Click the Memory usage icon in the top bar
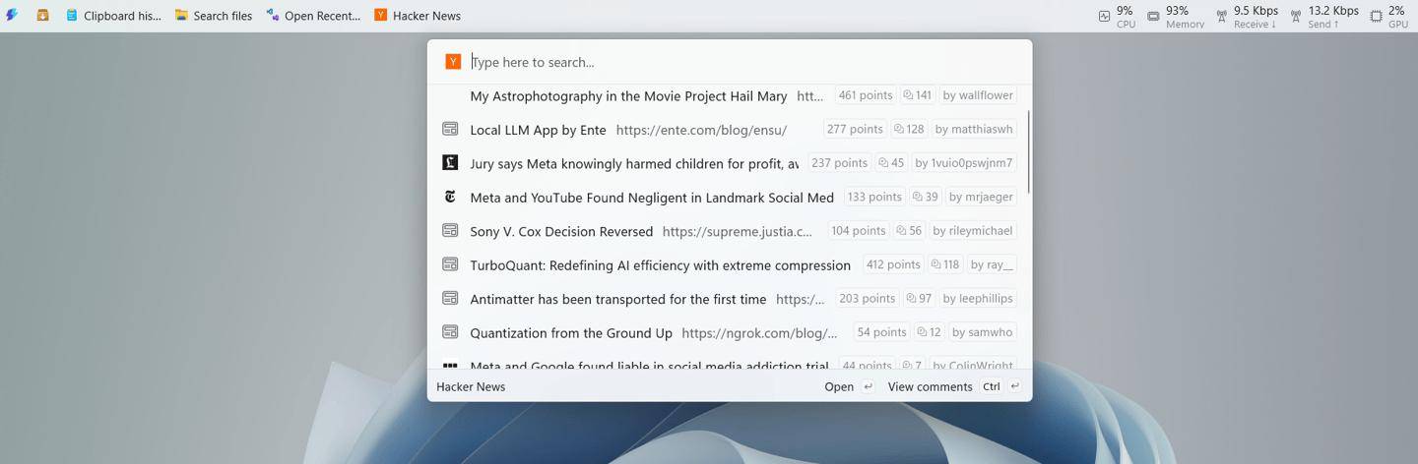 (x=1153, y=16)
